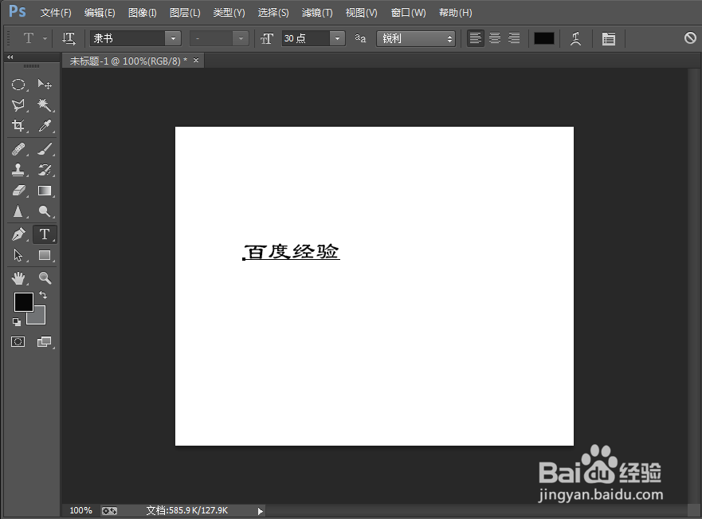The height and width of the screenshot is (519, 702).
Task: Select the Dodge tool
Action: pyautogui.click(x=45, y=211)
